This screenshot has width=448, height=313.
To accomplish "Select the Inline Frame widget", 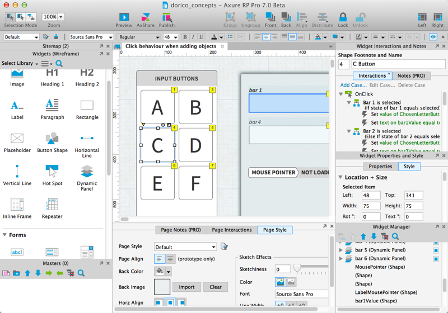I will point(17,208).
